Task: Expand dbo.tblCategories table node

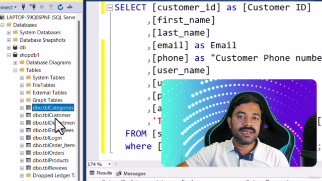Action: point(22,108)
